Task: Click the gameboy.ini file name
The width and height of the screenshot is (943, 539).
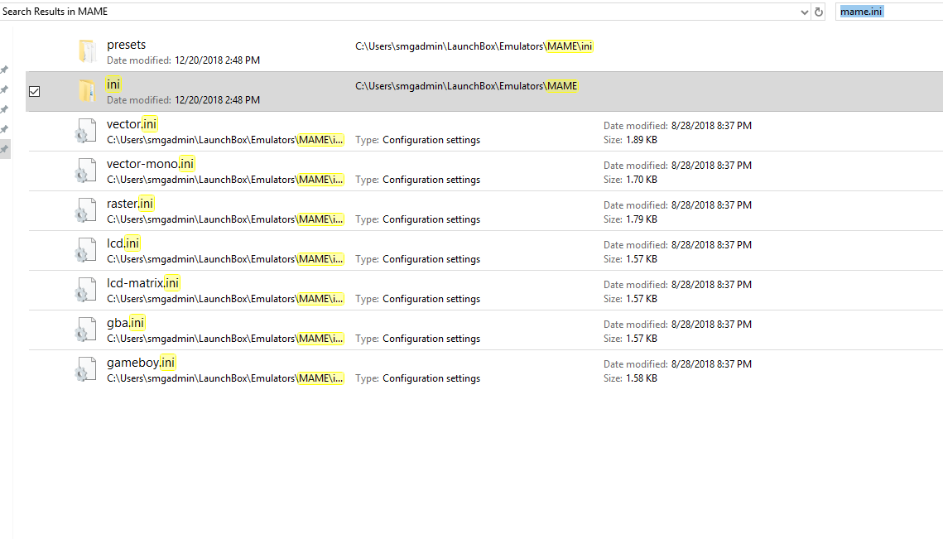Action: 142,362
